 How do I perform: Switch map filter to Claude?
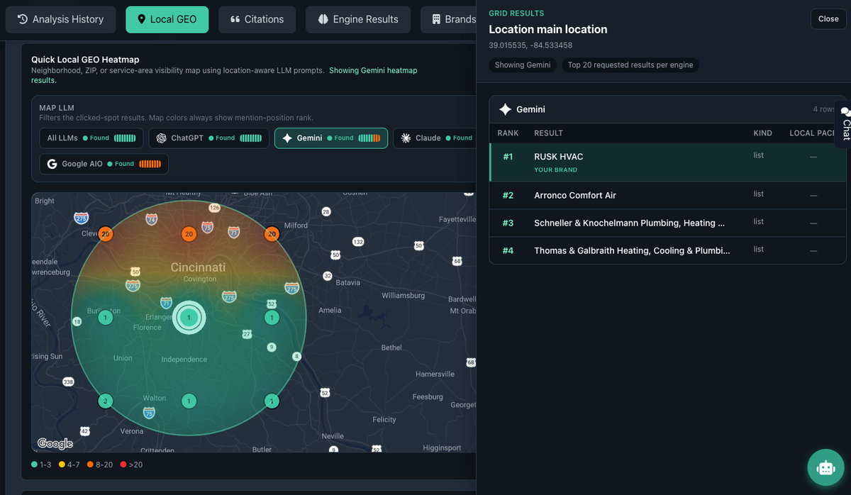pyautogui.click(x=433, y=138)
